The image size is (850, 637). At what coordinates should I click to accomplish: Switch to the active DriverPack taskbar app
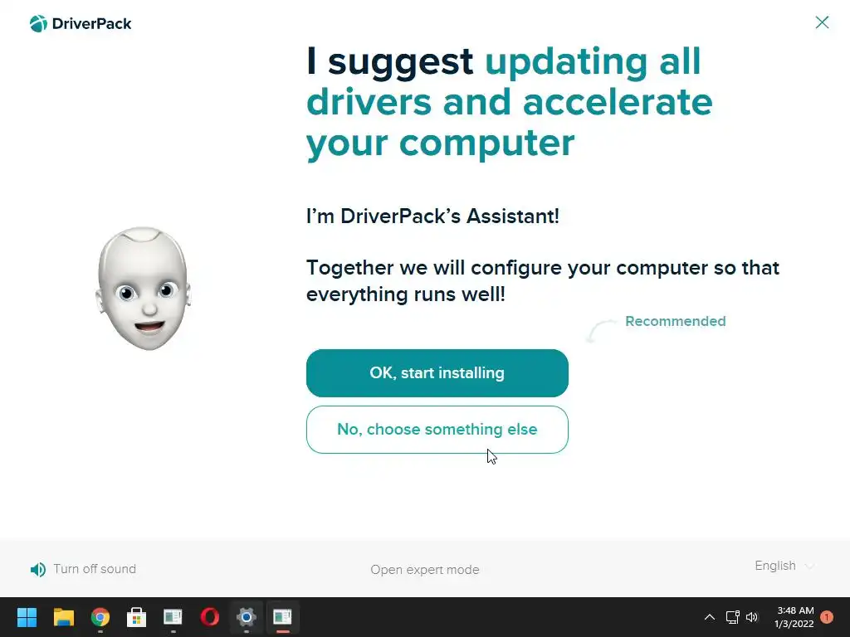pos(282,617)
